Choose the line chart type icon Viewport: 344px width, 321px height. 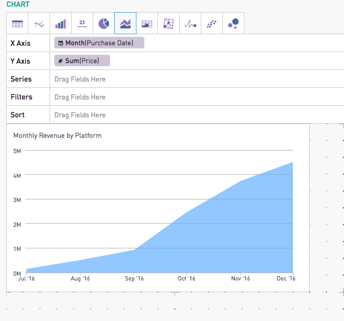(x=39, y=23)
